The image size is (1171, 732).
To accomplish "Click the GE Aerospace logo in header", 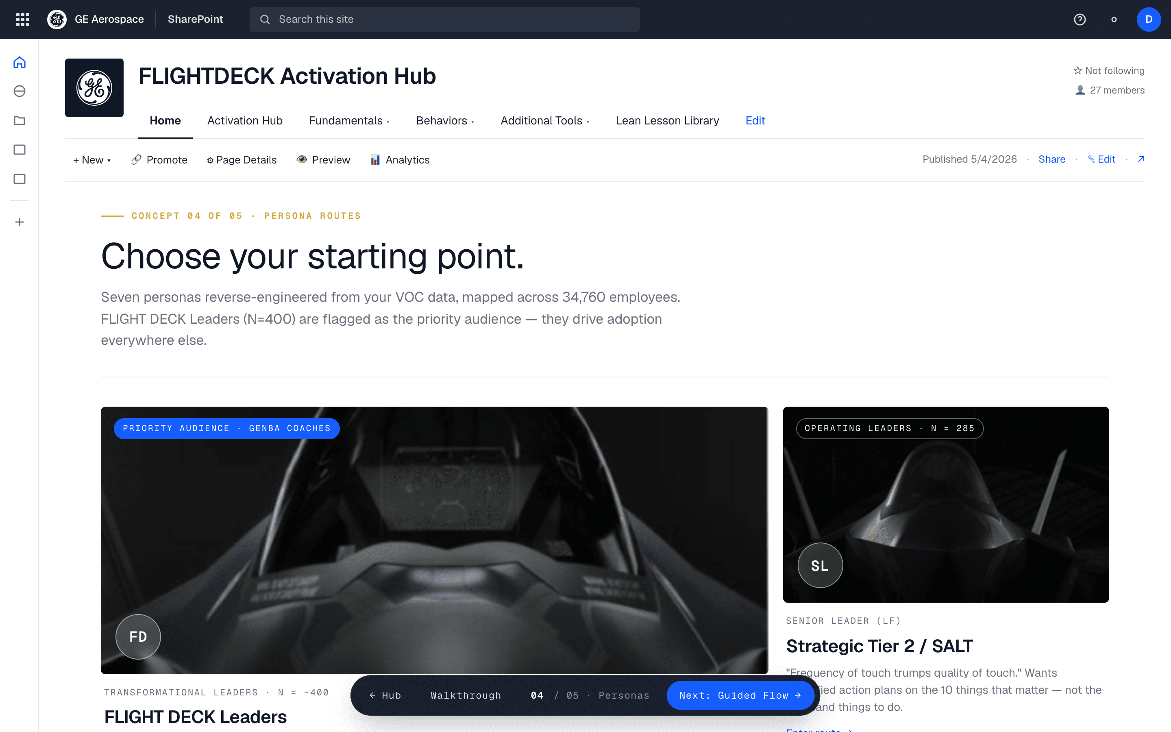I will pos(57,20).
